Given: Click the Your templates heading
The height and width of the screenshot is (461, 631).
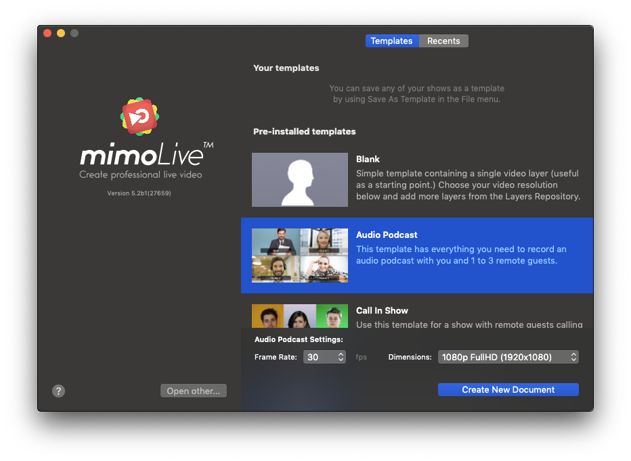Looking at the screenshot, I should click(286, 68).
